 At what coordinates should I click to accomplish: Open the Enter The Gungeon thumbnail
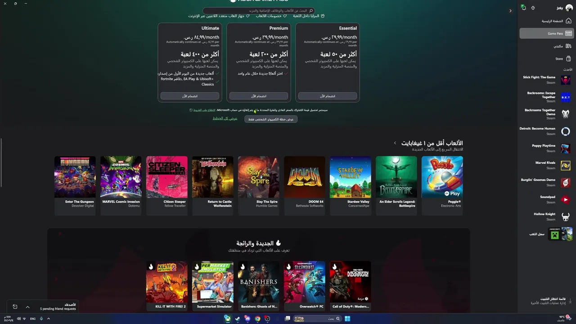tap(75, 177)
